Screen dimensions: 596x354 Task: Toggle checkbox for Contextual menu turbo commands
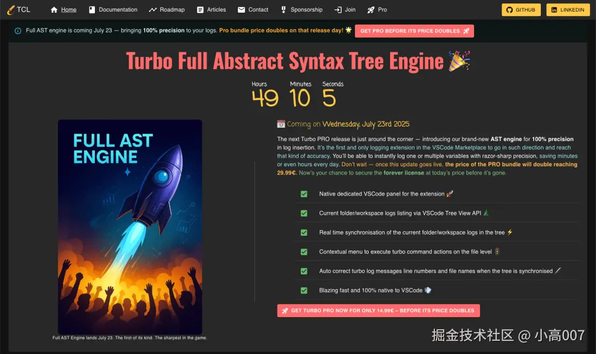point(304,252)
